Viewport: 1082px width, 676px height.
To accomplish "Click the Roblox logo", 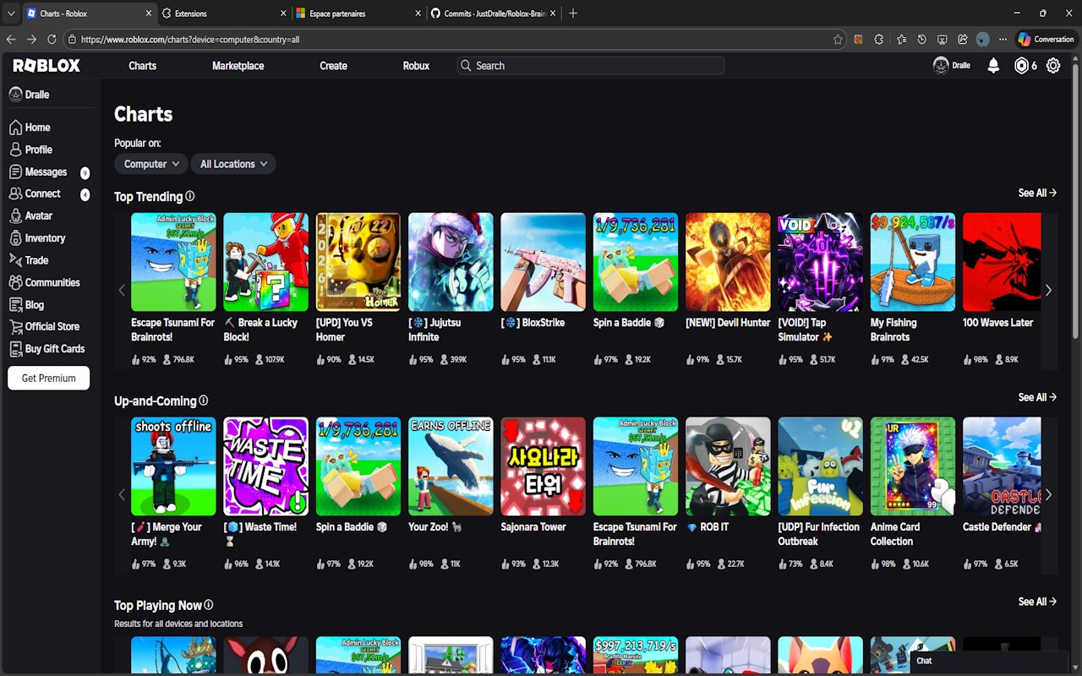I will pos(46,66).
